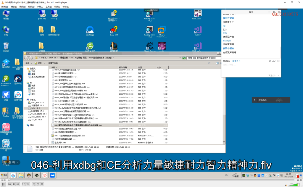Open the VLC 视频(V) menu
303x187 pixels.
(31, 7)
